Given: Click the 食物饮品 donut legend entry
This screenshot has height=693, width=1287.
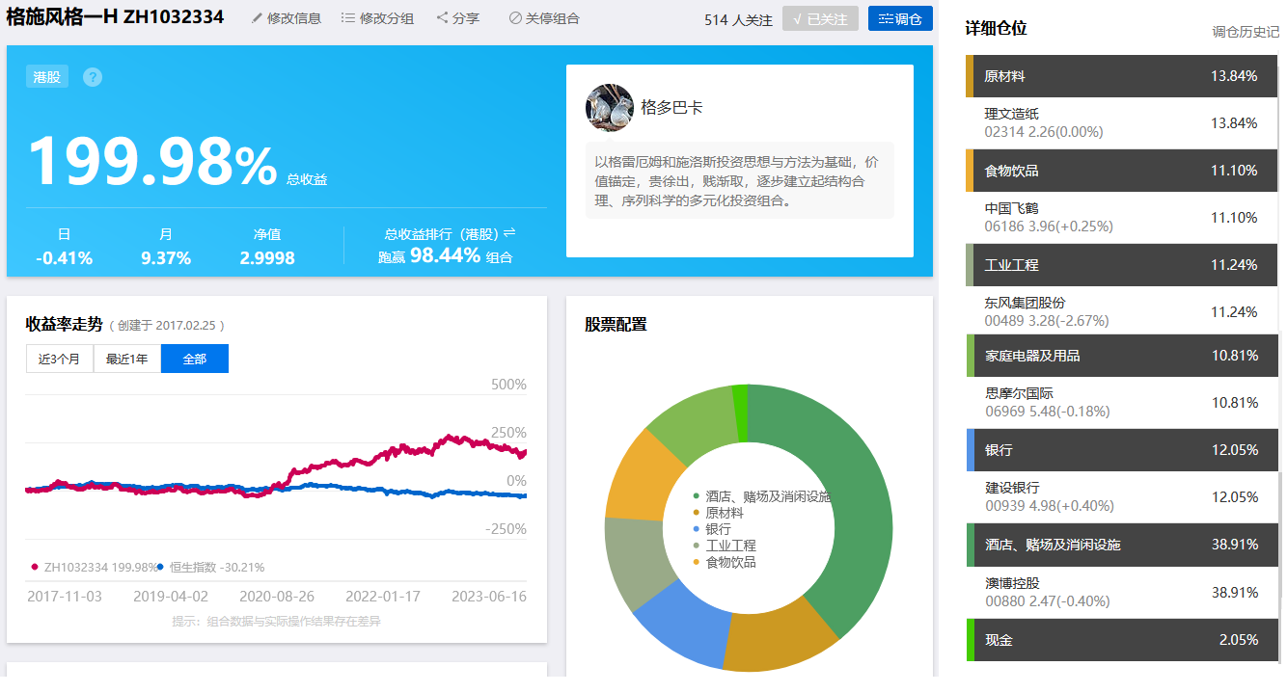Looking at the screenshot, I should coord(725,562).
